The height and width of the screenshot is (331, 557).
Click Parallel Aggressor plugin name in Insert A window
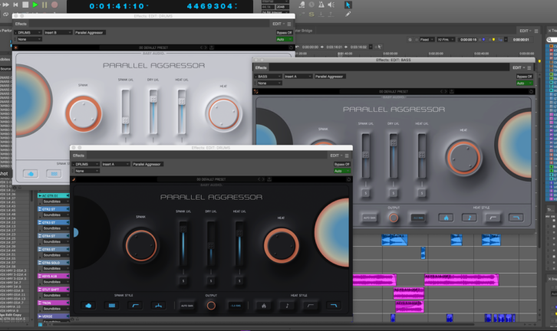pyautogui.click(x=147, y=164)
